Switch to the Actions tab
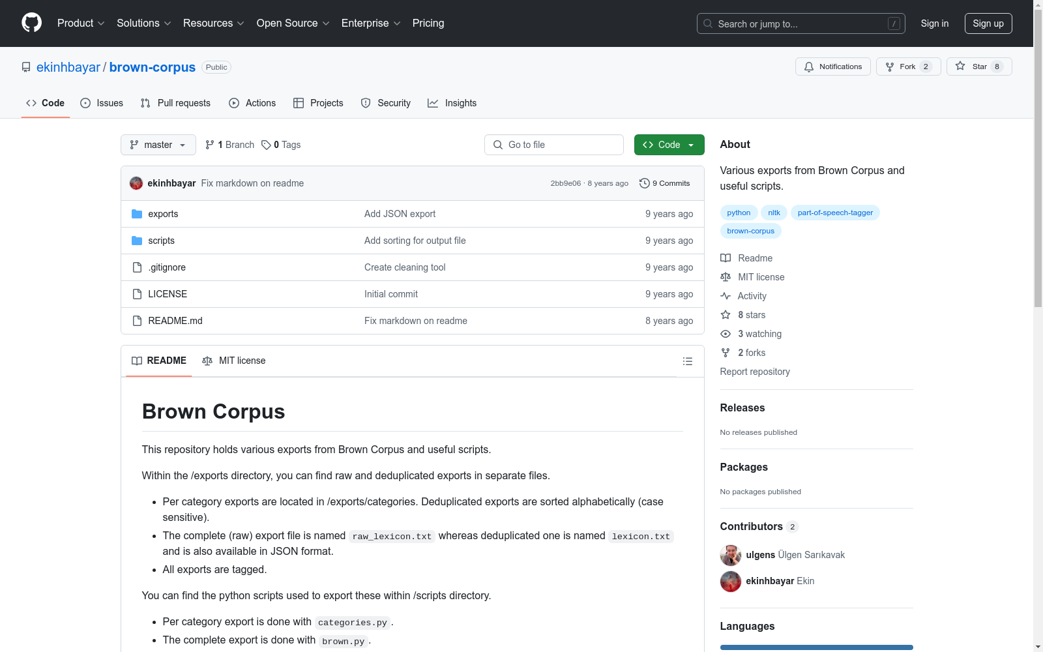The width and height of the screenshot is (1043, 652). 252,103
